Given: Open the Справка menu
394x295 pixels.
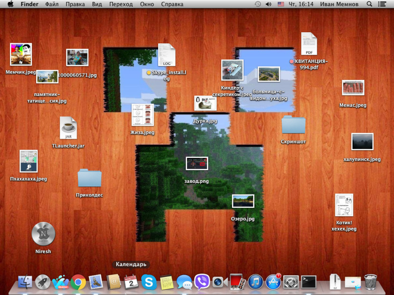Looking at the screenshot, I should pyautogui.click(x=172, y=4).
